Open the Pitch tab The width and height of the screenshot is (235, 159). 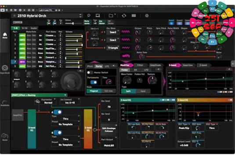point(90,66)
